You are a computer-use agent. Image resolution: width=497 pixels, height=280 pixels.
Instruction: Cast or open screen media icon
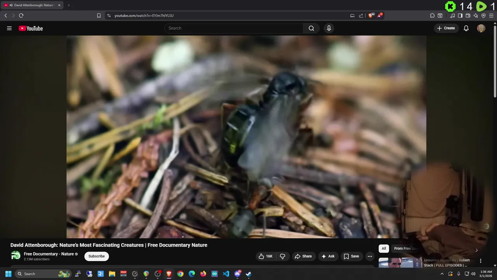tap(352, 16)
